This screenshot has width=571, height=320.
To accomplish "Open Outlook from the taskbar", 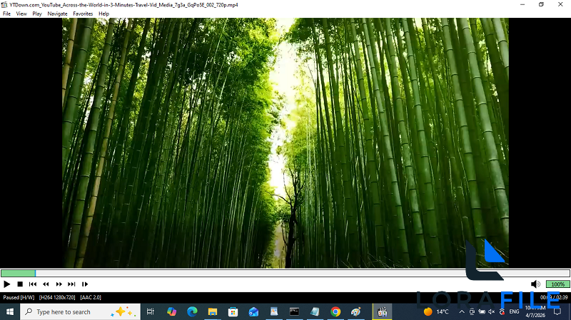I will [253, 311].
